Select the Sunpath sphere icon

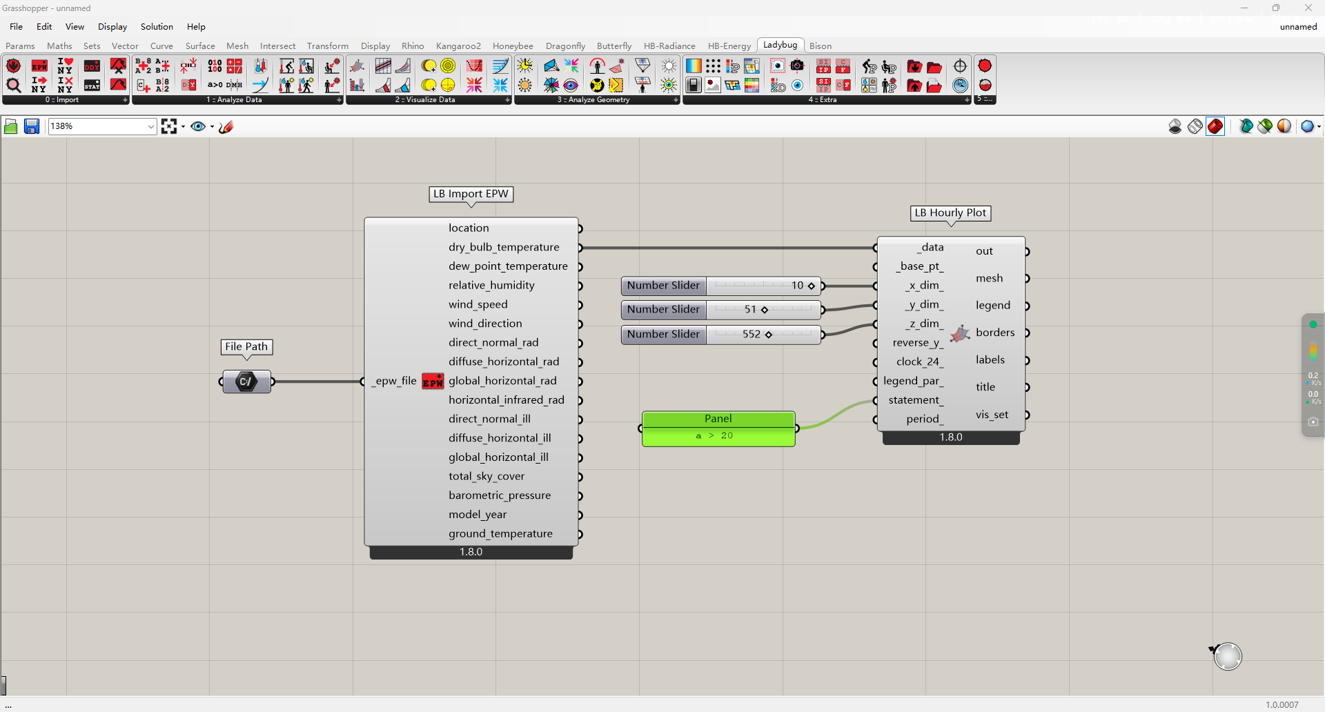pyautogui.click(x=448, y=85)
